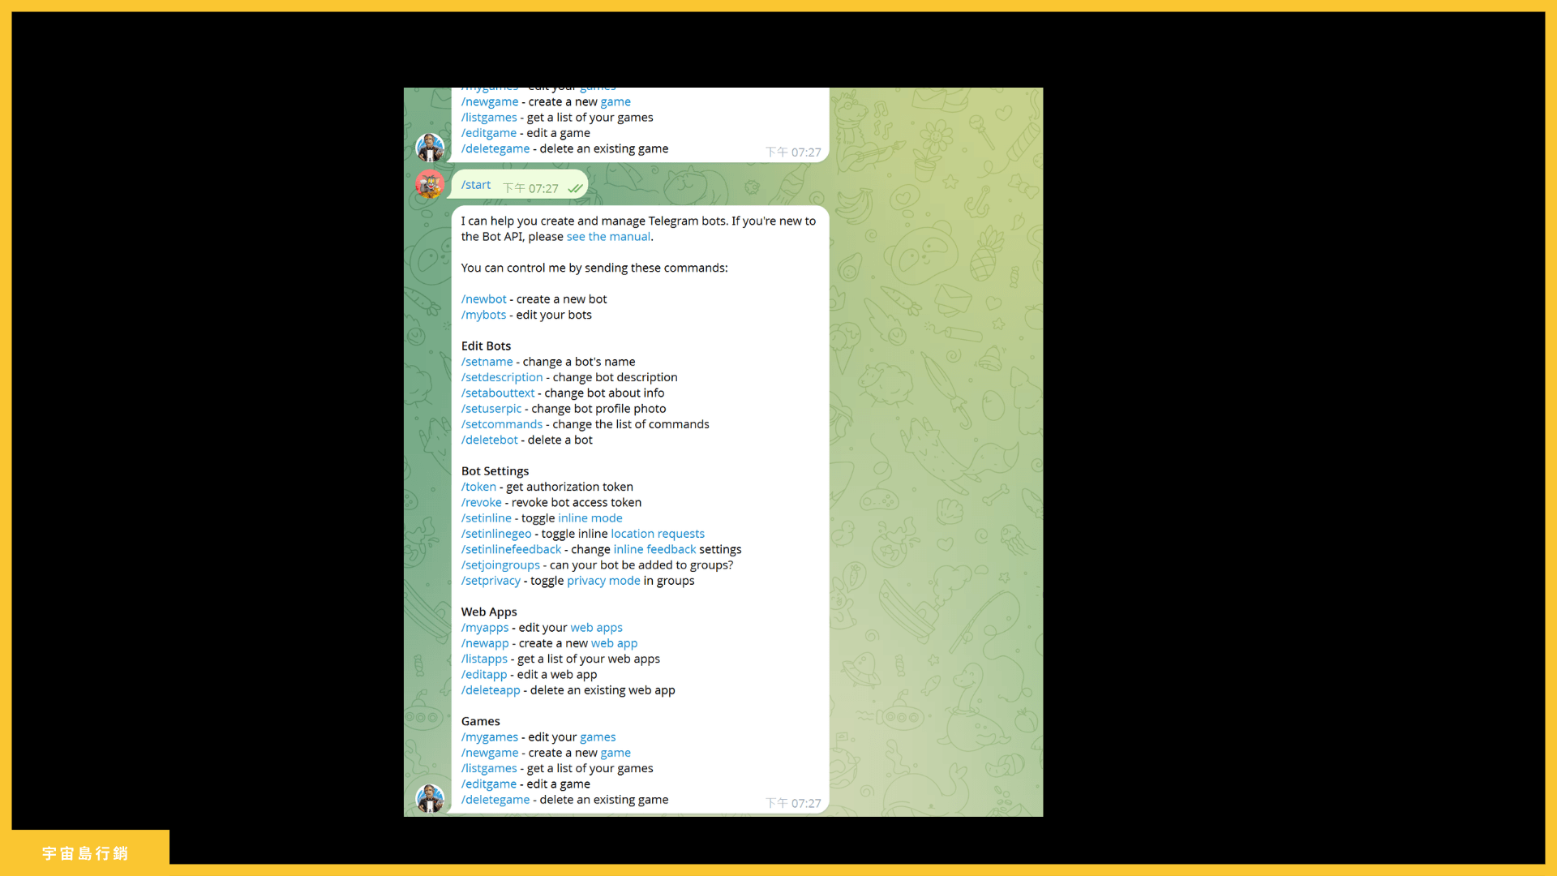Click the /revoke command
The height and width of the screenshot is (876, 1557).
481,502
